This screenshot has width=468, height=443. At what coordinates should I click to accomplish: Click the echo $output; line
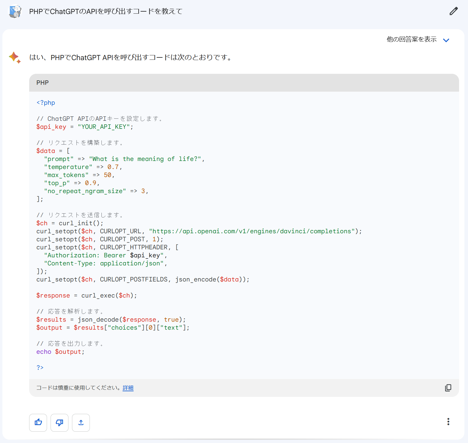pyautogui.click(x=60, y=352)
